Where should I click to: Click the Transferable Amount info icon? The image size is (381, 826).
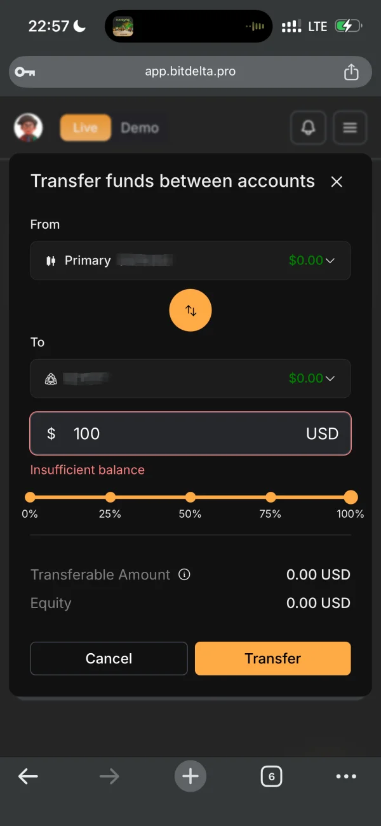point(185,575)
